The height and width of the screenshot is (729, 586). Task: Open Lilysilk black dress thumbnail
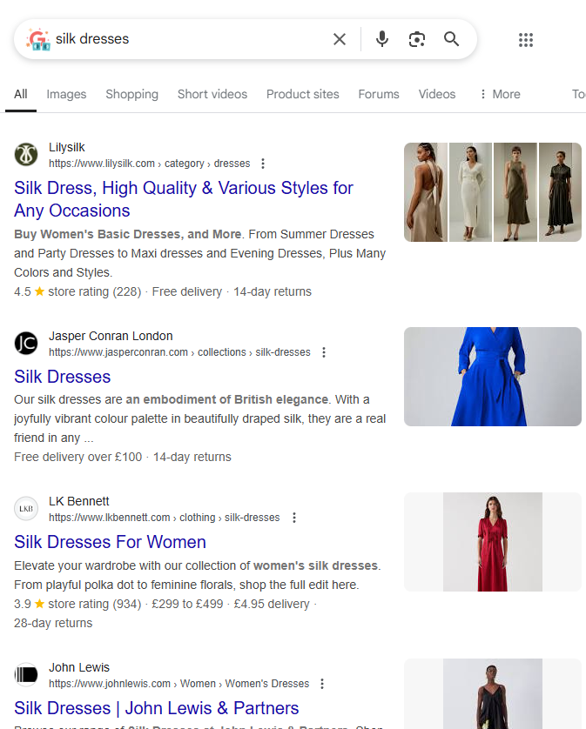(560, 192)
